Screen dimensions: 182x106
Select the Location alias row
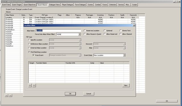[x=72, y=18]
